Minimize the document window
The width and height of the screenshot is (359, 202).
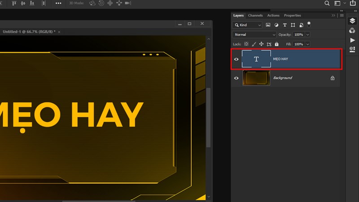pos(180,24)
